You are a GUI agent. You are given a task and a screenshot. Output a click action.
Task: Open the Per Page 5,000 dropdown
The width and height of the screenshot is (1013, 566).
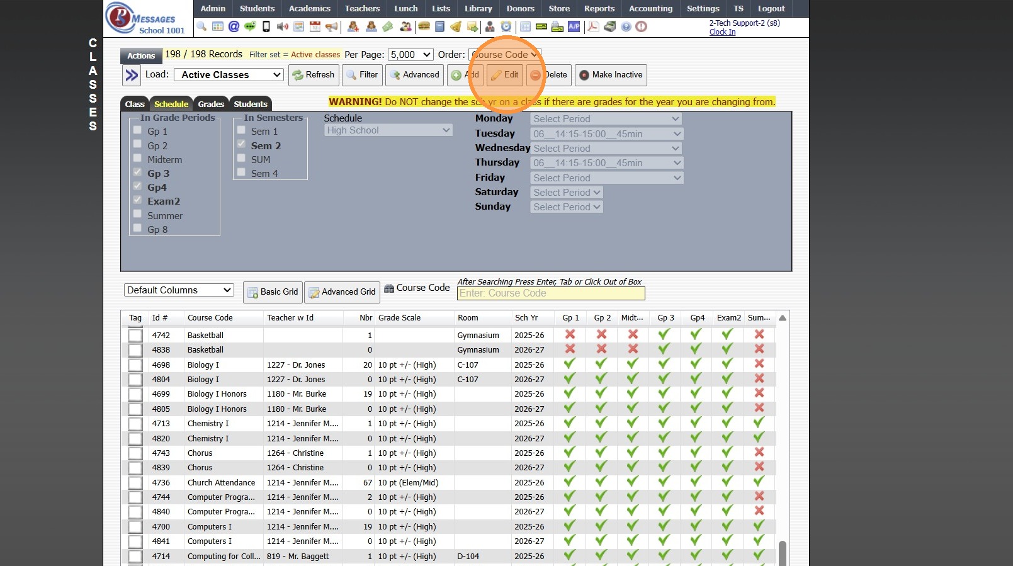tap(410, 55)
